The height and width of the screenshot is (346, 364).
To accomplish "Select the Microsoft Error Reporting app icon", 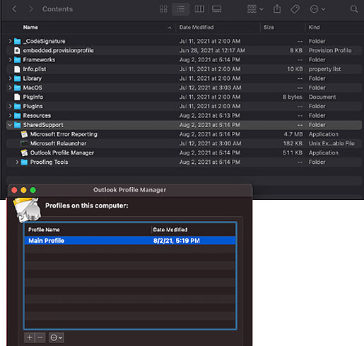I will pyautogui.click(x=24, y=134).
